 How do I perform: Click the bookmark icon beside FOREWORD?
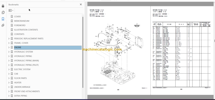point(12,25)
